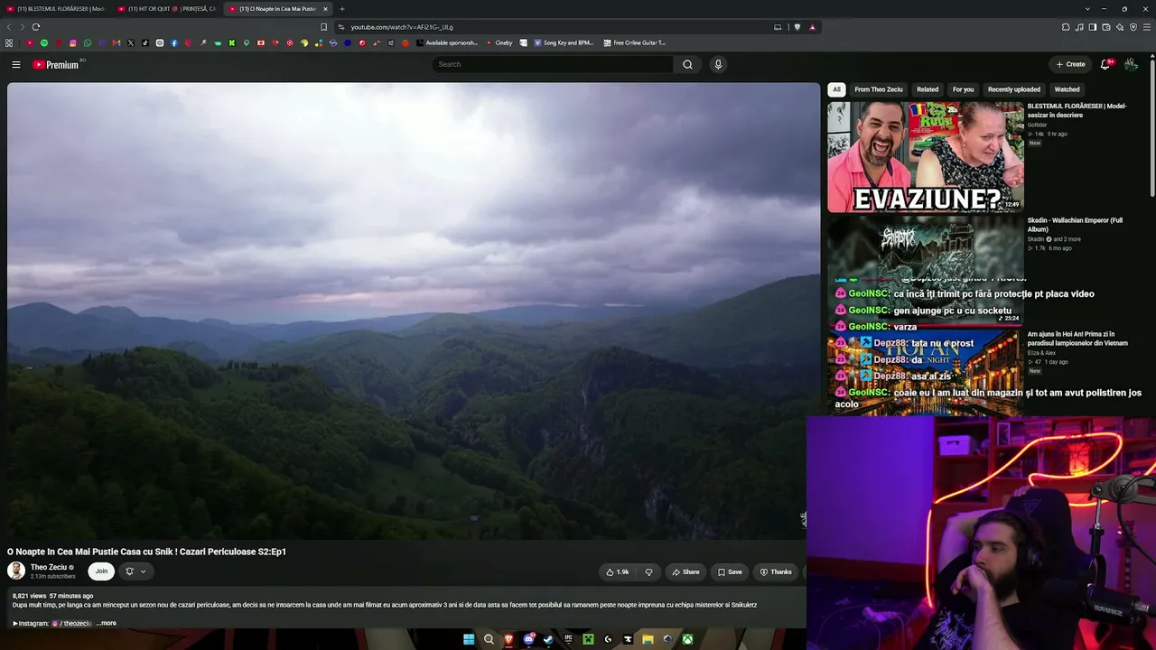Bookmark this page from the address bar

[x=324, y=27]
